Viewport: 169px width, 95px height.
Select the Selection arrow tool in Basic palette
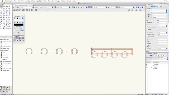click(1, 6)
